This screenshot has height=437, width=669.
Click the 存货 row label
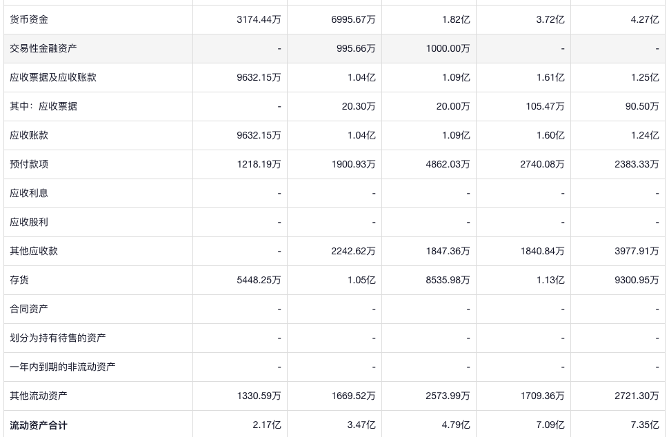tap(19, 280)
